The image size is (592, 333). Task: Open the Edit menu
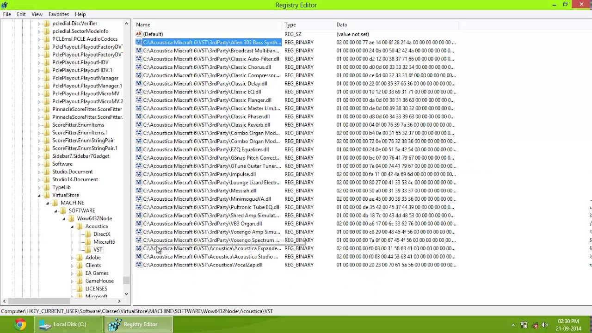point(21,14)
